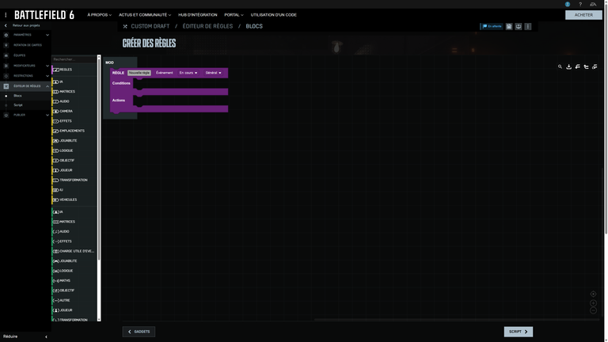This screenshot has height=342, width=608.
Task: Click the Acheter button
Action: 583,14
